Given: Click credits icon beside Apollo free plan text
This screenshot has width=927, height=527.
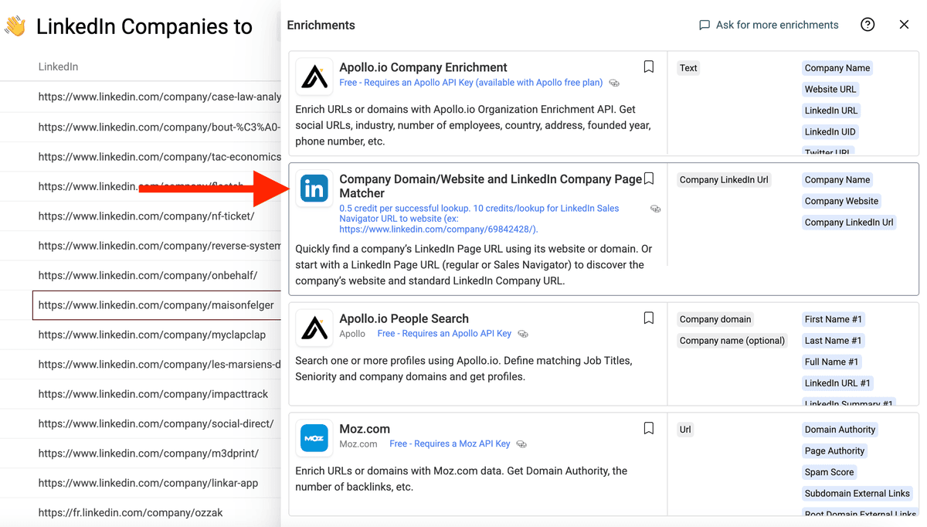Looking at the screenshot, I should point(614,83).
